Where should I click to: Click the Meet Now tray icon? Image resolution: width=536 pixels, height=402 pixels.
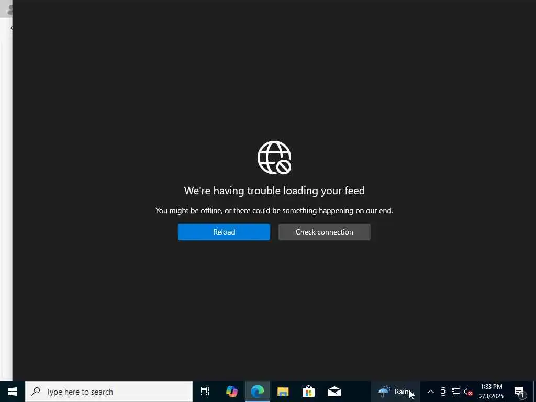443,392
